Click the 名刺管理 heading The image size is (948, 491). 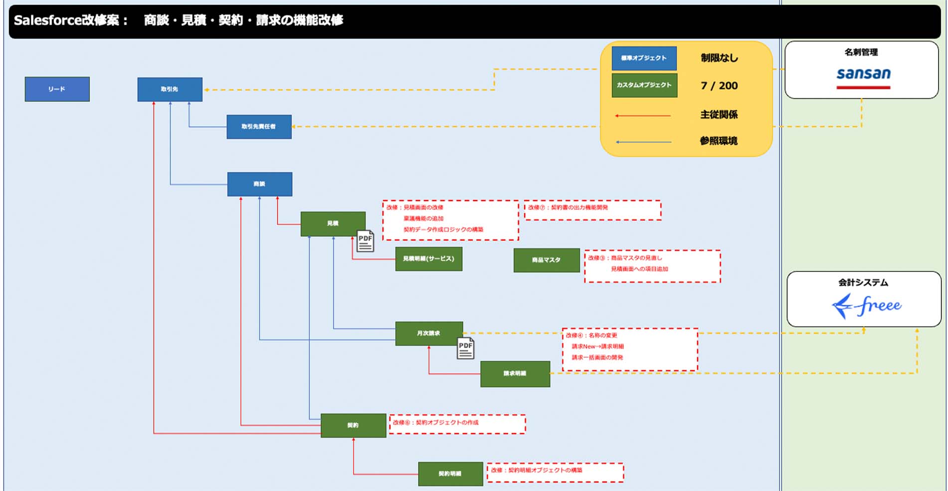coord(861,52)
